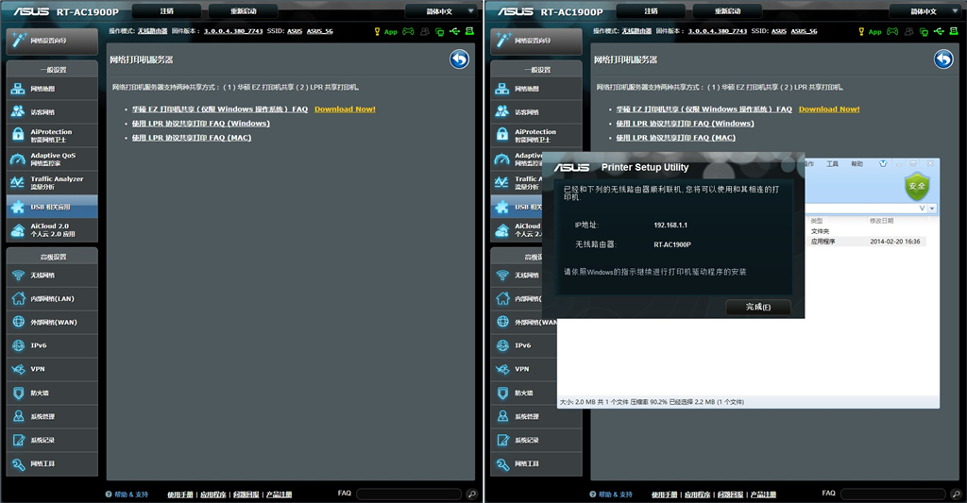Click 重新启动 reboot button in right screenshot
This screenshot has width=967, height=503.
728,11
